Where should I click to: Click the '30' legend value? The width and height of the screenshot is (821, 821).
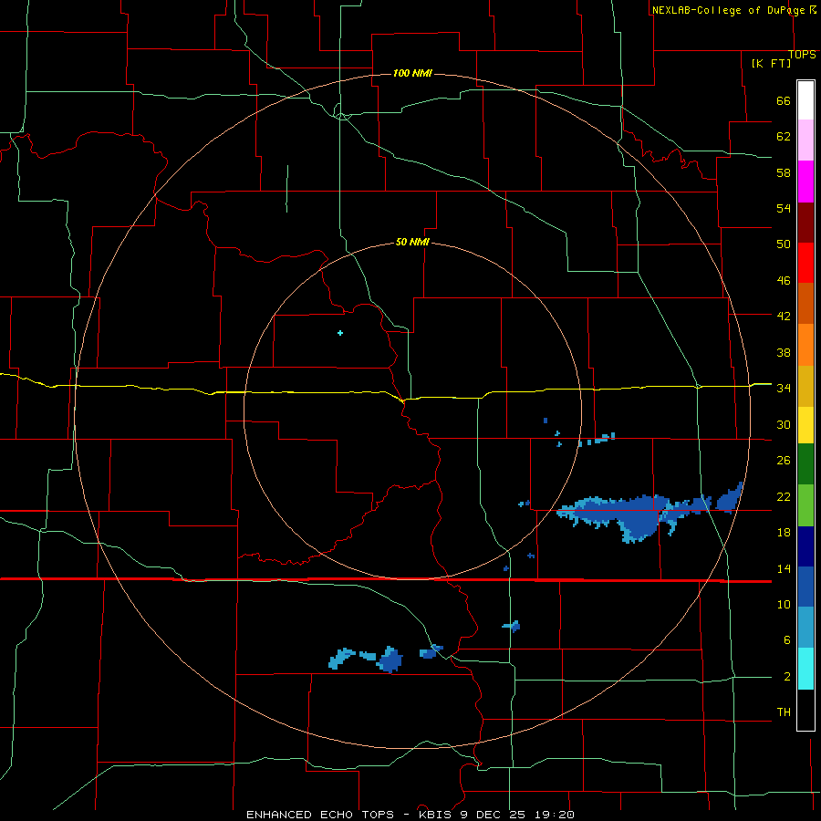(x=784, y=424)
